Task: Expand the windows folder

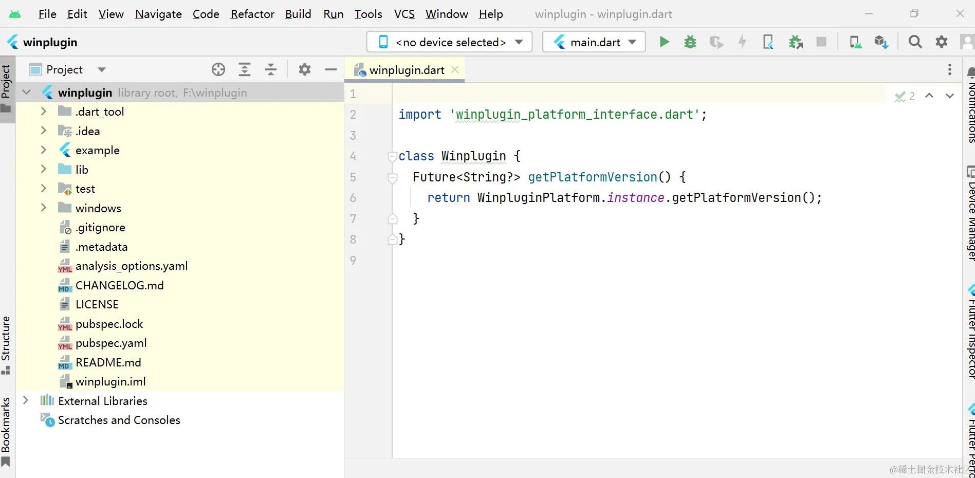Action: 44,208
